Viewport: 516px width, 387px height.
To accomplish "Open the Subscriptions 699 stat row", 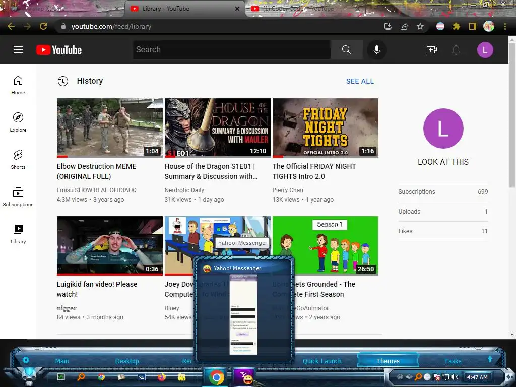I will [x=443, y=192].
